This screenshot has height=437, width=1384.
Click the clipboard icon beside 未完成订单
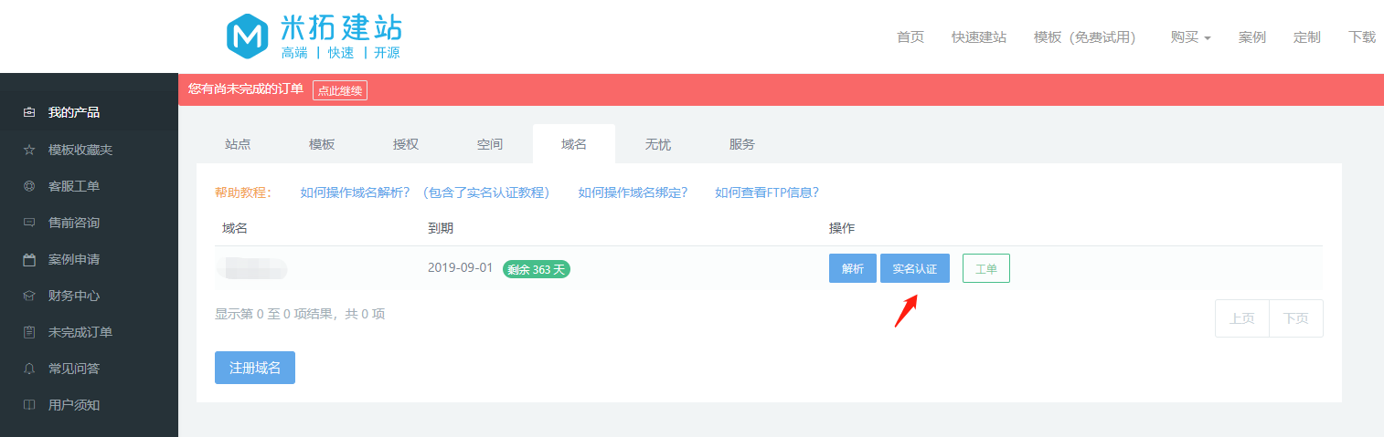pyautogui.click(x=29, y=332)
